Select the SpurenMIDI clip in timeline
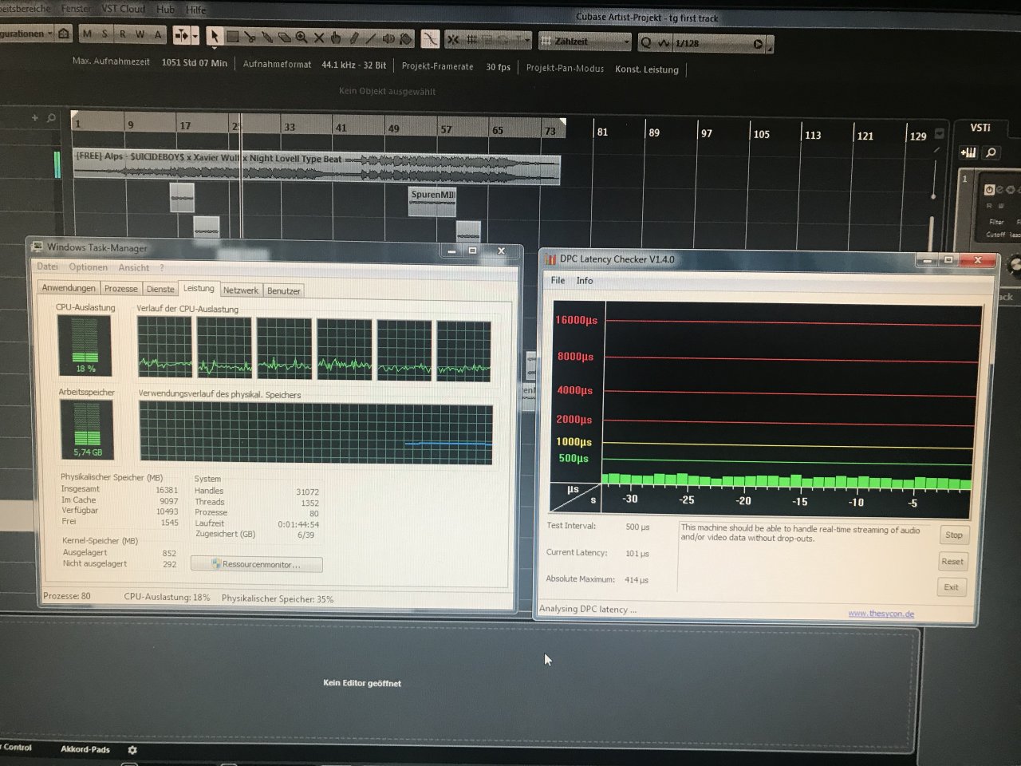1021x766 pixels. [x=432, y=200]
